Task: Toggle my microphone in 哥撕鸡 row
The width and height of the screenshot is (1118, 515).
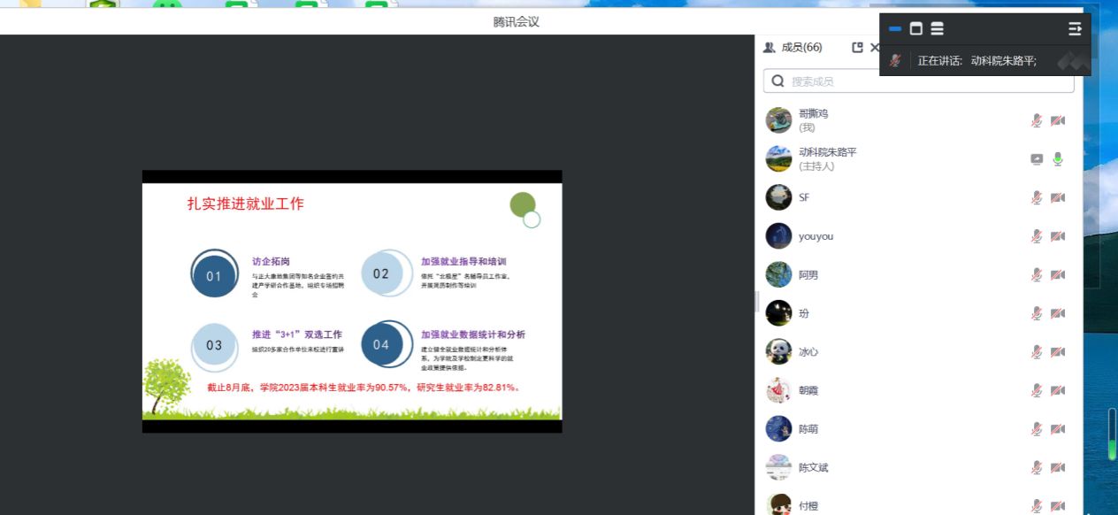Action: coord(1037,121)
